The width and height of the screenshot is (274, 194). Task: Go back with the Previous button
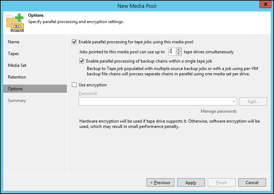(160, 183)
